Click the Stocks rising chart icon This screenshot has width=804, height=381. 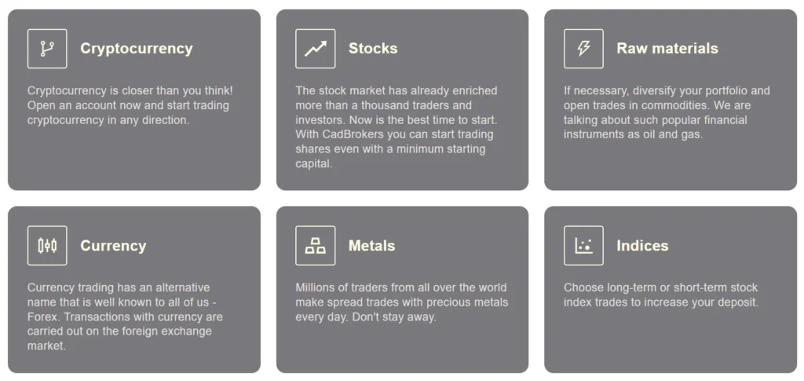tap(315, 49)
